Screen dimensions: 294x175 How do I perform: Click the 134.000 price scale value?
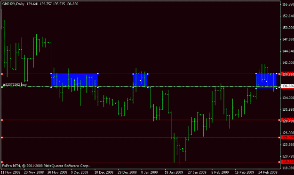pyautogui.click(x=288, y=98)
